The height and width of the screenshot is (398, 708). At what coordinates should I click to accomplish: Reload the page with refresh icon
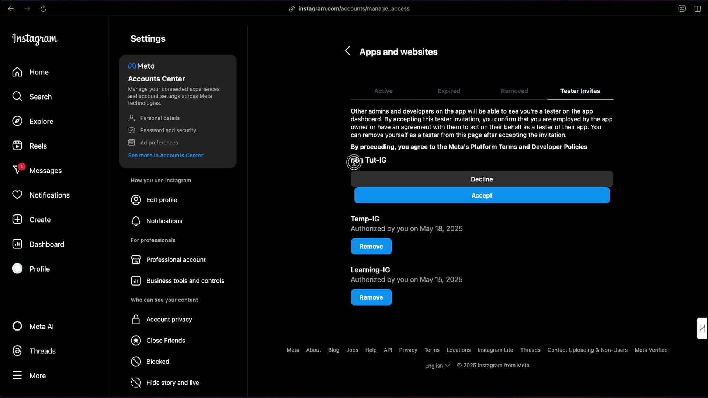(x=43, y=8)
